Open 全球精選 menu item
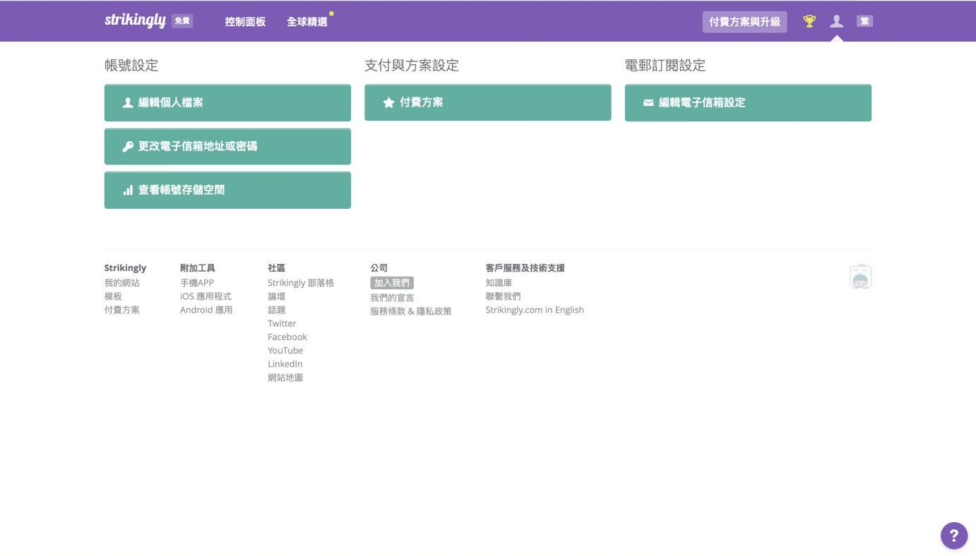 point(307,22)
